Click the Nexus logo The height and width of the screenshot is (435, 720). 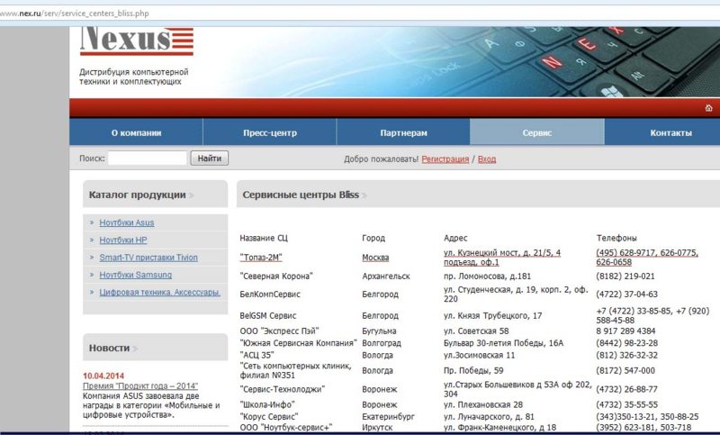coord(137,41)
